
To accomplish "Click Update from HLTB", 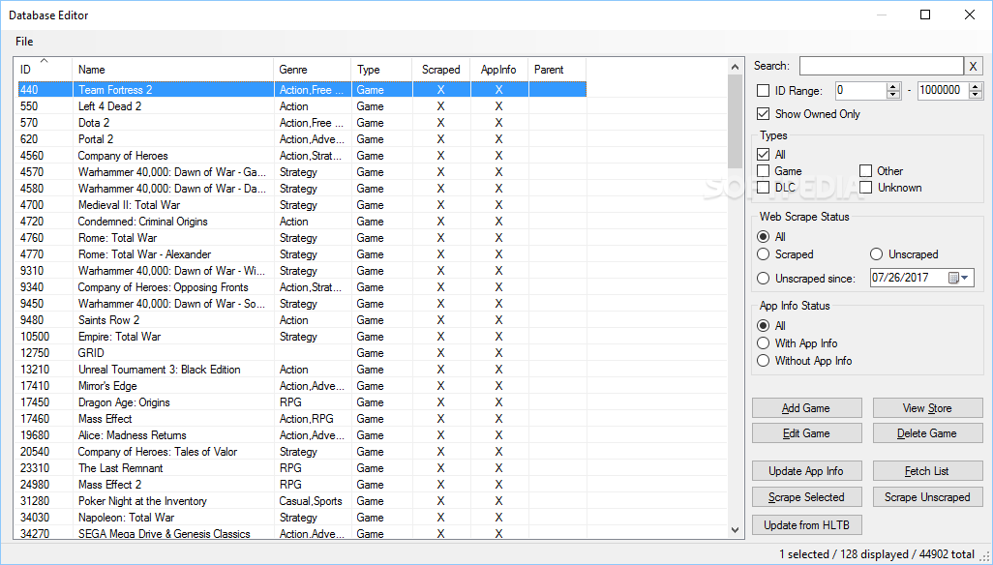I will pyautogui.click(x=807, y=525).
